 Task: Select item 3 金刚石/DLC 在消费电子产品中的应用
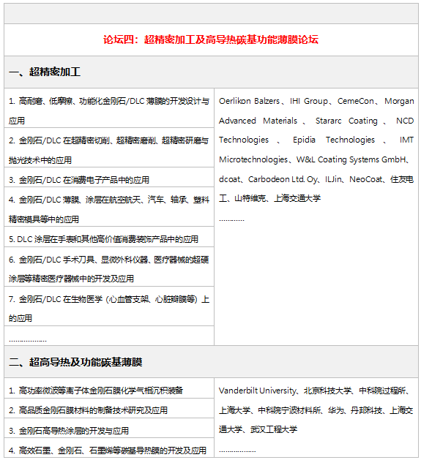pos(109,178)
